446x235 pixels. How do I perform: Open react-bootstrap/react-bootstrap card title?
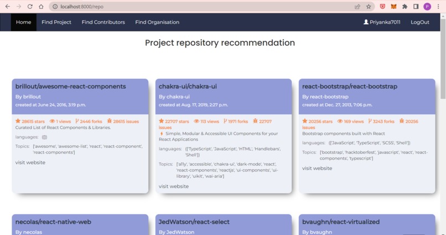click(350, 87)
